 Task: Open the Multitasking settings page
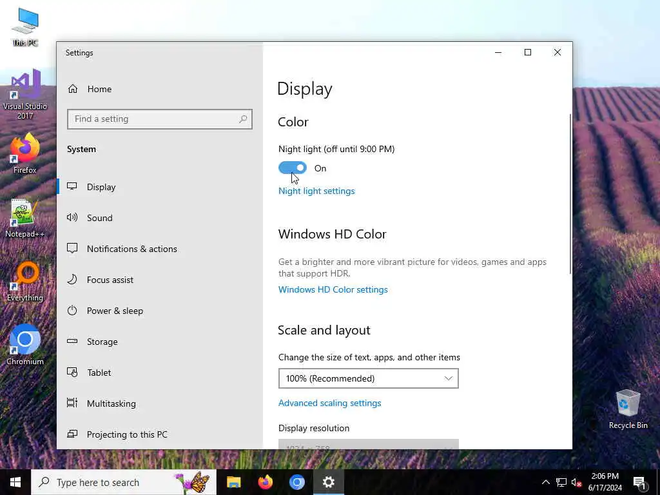[x=111, y=403]
